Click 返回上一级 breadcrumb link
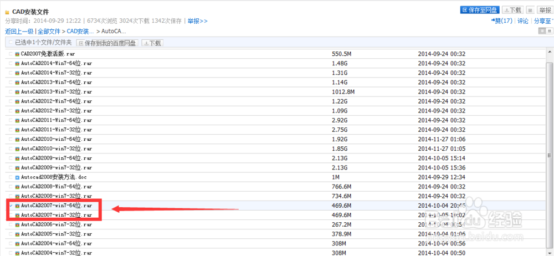The image size is (554, 256). coord(19,31)
